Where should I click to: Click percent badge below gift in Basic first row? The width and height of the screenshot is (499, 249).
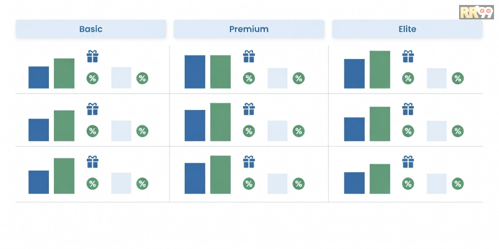pyautogui.click(x=93, y=78)
